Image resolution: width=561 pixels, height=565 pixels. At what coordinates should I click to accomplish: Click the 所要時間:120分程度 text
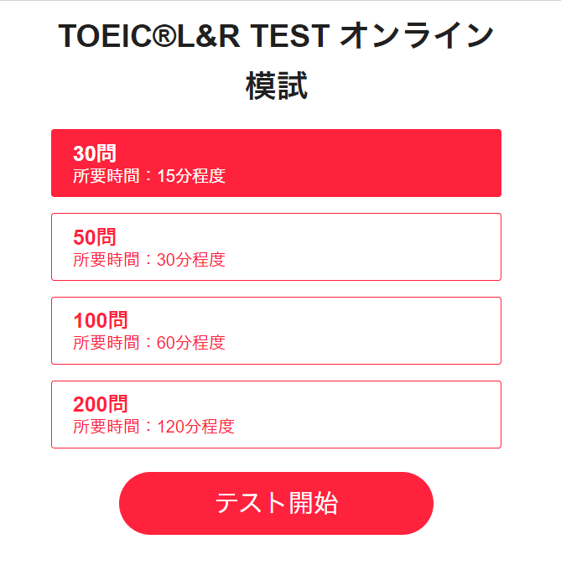(x=154, y=427)
